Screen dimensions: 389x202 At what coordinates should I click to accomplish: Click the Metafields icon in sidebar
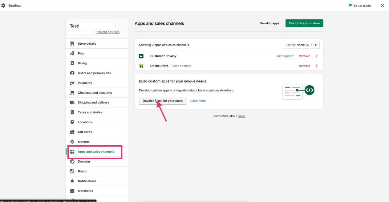[x=72, y=191]
